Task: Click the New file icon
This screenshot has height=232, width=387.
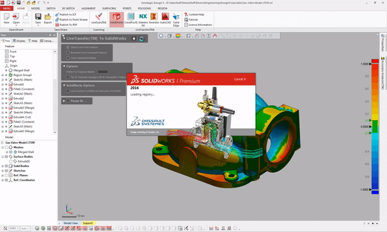Action: [x=7, y=18]
